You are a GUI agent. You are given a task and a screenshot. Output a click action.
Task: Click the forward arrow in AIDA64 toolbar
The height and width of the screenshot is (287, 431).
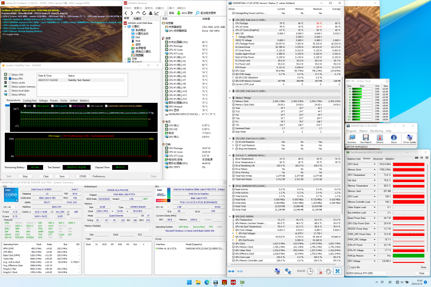[132, 13]
